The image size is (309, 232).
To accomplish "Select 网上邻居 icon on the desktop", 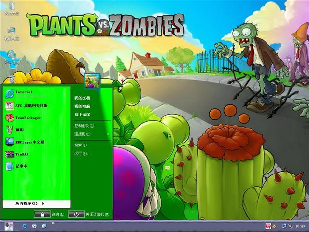I will click(12, 58).
